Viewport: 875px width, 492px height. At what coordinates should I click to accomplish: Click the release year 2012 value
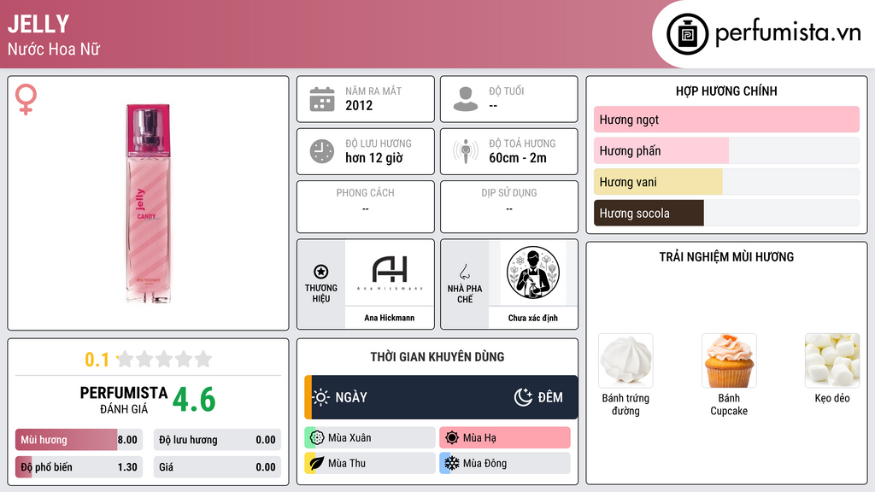pos(359,105)
